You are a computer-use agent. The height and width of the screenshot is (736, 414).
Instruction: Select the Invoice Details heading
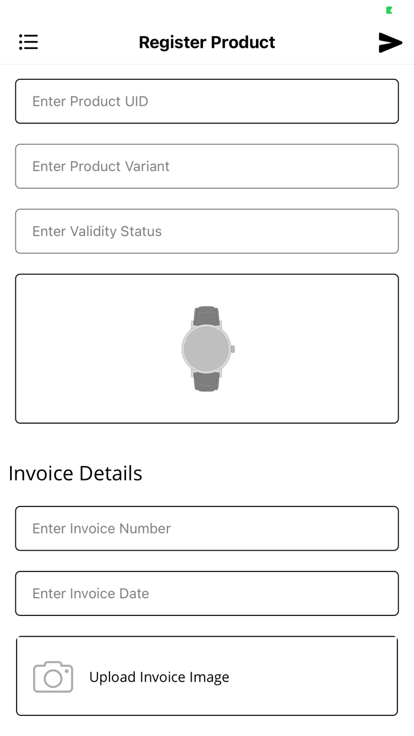click(x=75, y=473)
